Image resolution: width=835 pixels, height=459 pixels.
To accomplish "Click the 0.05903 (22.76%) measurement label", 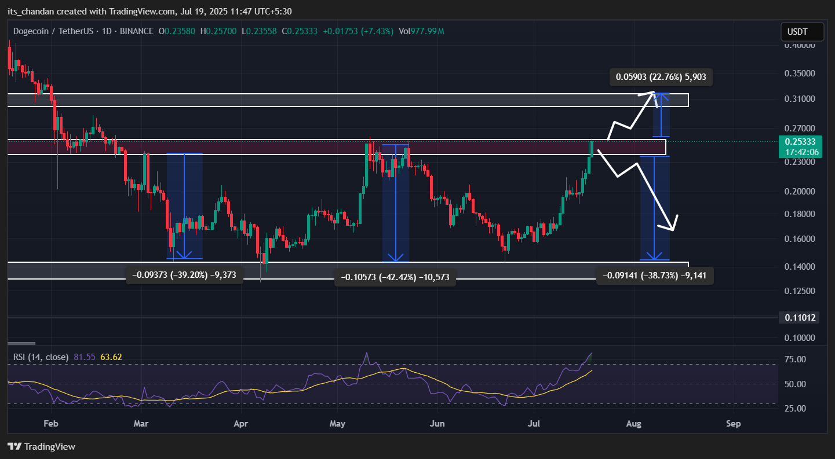I will [661, 76].
